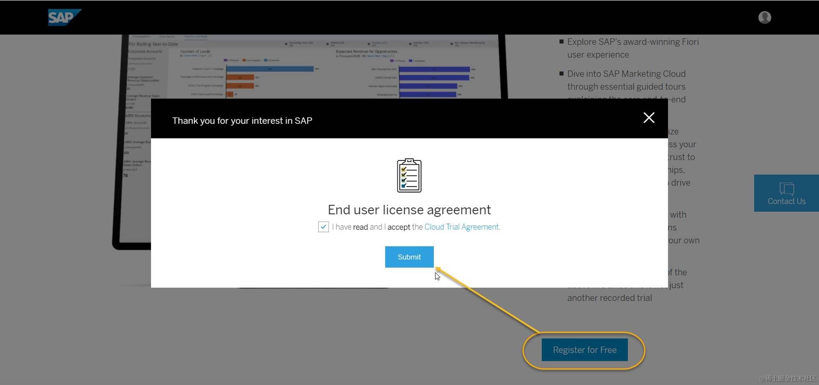Select the underlined Pipeline and Deals tab
819x385 pixels.
tap(196, 37)
